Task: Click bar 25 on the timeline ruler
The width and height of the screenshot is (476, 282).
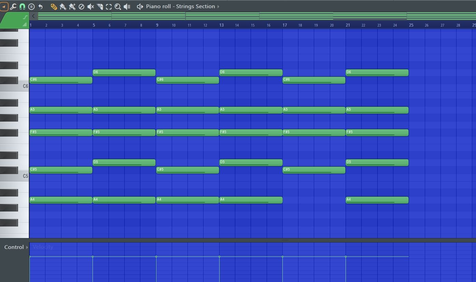Action: 411,25
